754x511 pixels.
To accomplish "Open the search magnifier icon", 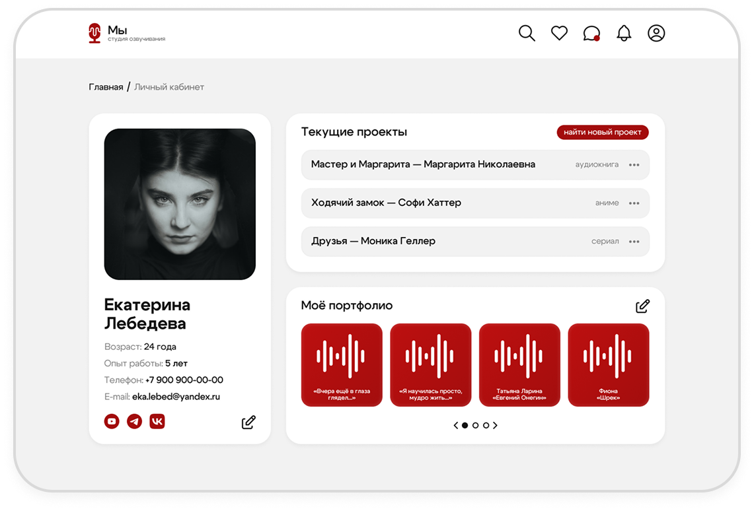I will point(527,34).
